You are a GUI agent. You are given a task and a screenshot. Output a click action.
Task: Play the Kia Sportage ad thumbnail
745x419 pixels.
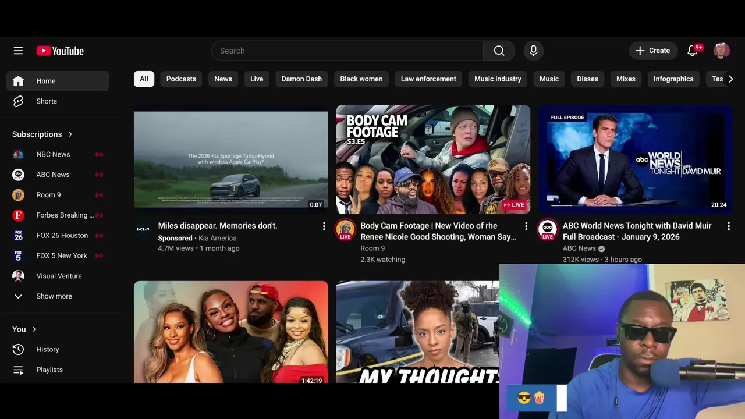point(231,159)
